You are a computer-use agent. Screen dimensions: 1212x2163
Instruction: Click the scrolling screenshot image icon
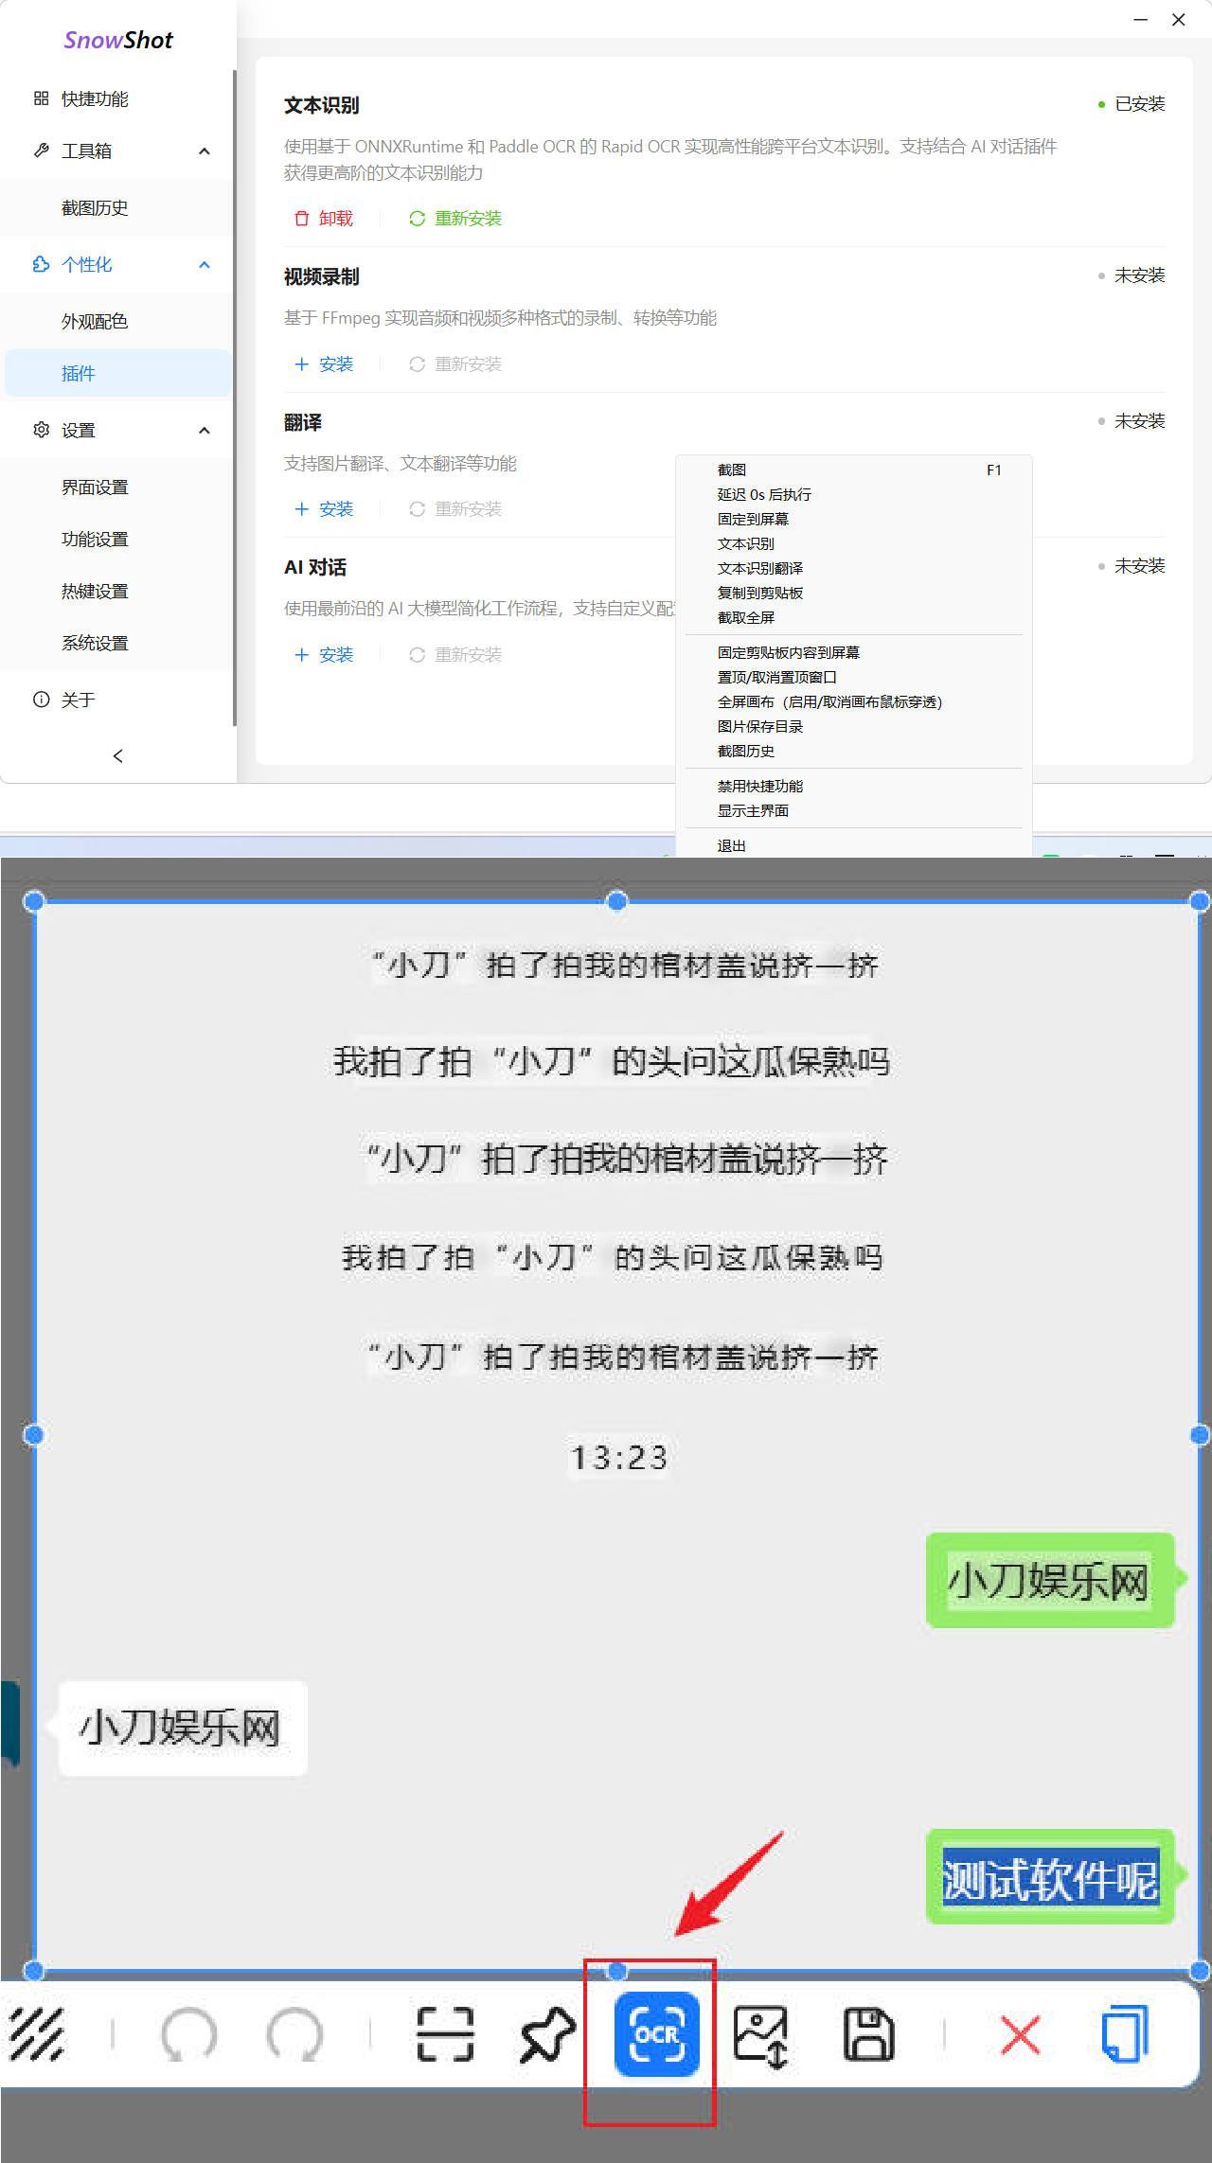point(761,2033)
